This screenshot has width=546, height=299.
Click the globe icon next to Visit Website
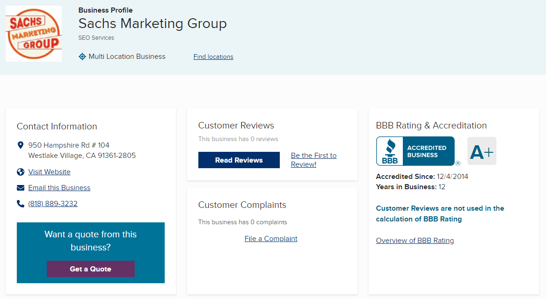tap(21, 172)
